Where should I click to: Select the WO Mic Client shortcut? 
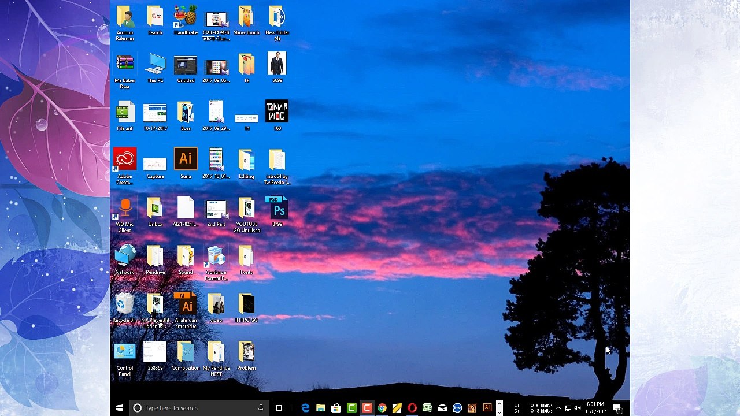coord(125,209)
